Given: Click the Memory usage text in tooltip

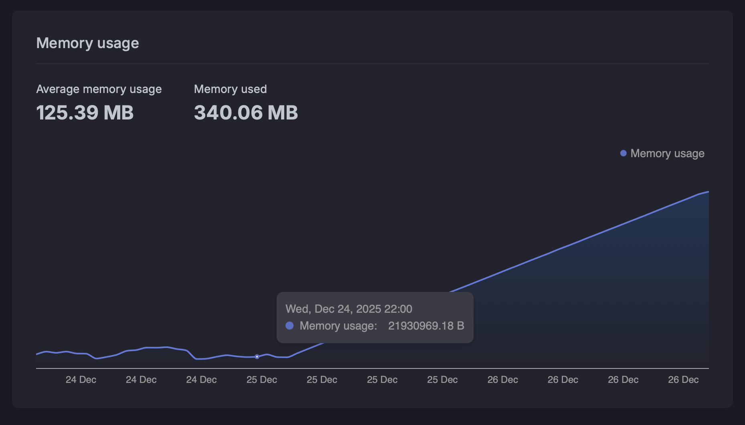Looking at the screenshot, I should click(x=338, y=326).
